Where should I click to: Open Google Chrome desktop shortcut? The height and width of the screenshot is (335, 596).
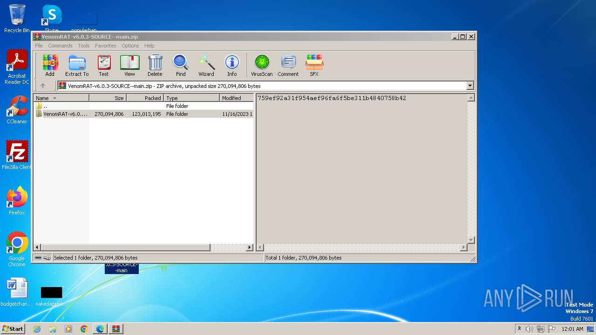17,249
